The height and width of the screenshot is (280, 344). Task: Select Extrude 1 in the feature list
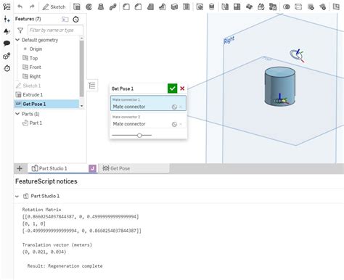pos(29,95)
